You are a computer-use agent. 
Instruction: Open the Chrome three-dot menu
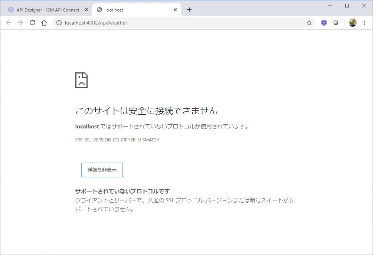[x=364, y=23]
